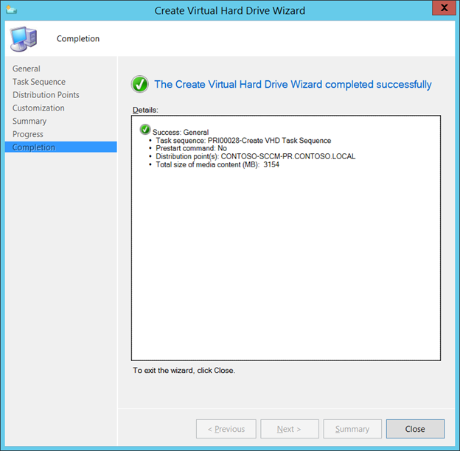Viewport: 460px width, 451px height.
Task: Click the small green checkmark next to Success: General
Action: click(145, 130)
